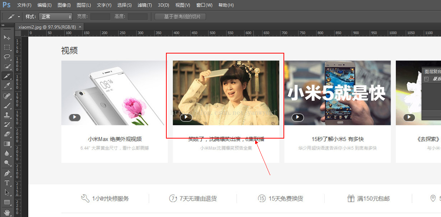Viewport: 441px width, 217px height.
Task: Select the Path Selection tool
Action: point(7,192)
